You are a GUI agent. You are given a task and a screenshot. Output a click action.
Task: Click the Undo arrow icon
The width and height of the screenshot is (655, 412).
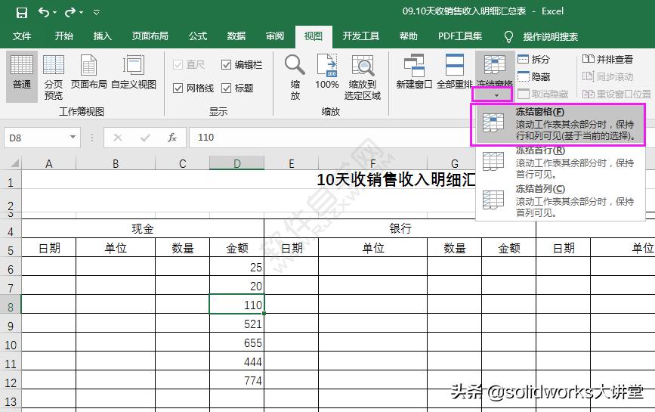pyautogui.click(x=44, y=12)
